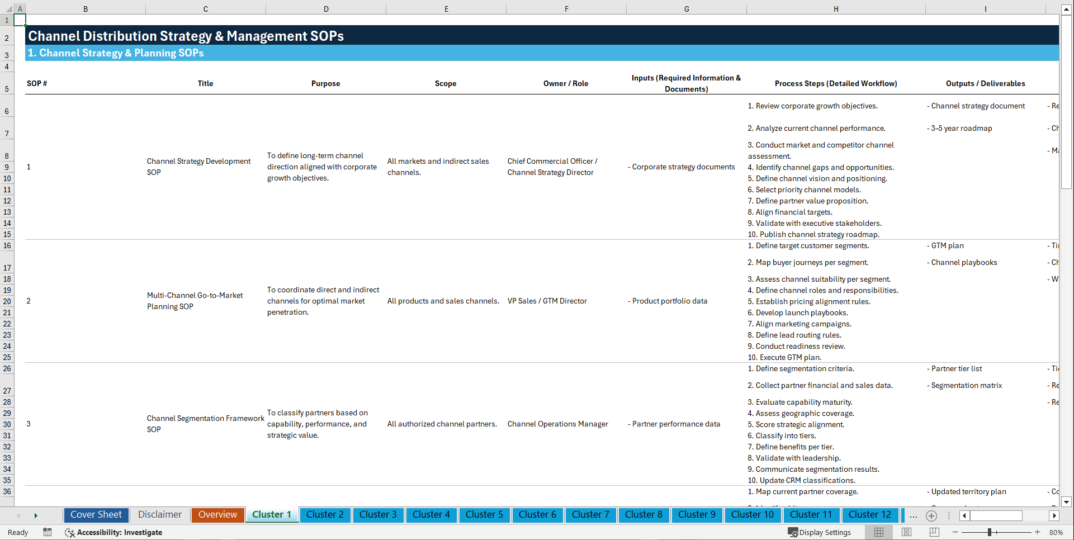Select the Normal view icon in status bar
The image size is (1074, 540).
click(x=878, y=532)
